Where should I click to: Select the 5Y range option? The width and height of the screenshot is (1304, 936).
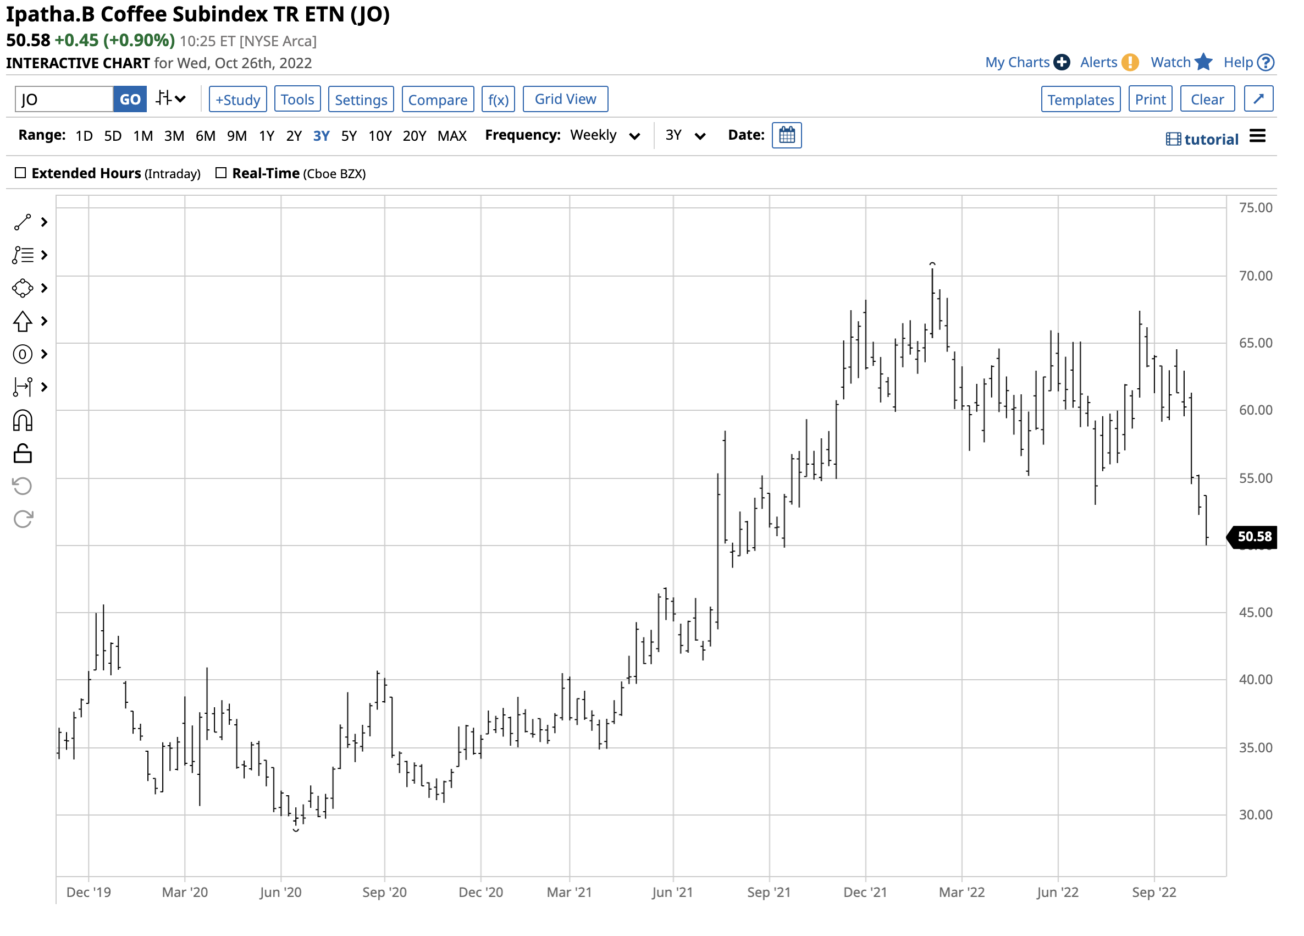click(349, 136)
